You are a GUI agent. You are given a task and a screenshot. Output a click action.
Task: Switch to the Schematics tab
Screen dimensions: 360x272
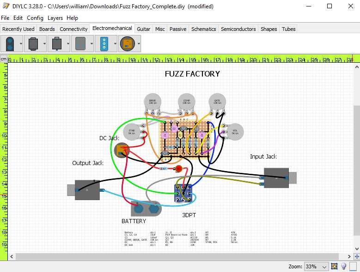click(x=204, y=29)
